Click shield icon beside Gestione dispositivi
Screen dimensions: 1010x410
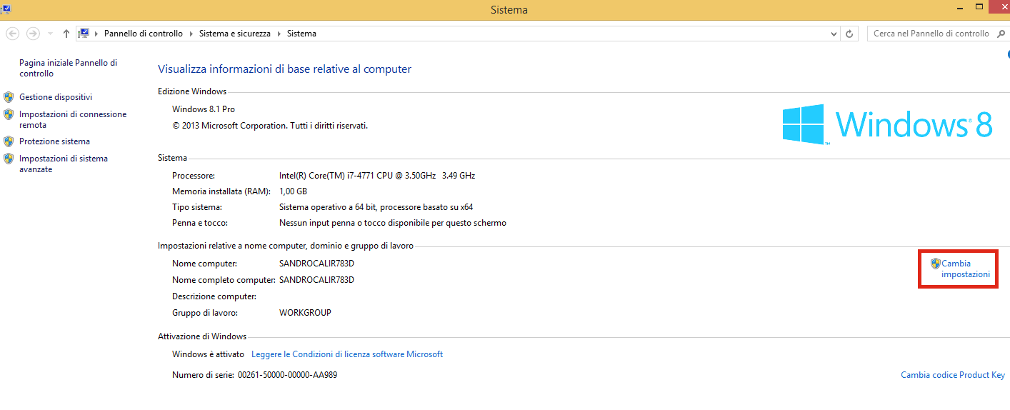coord(9,97)
